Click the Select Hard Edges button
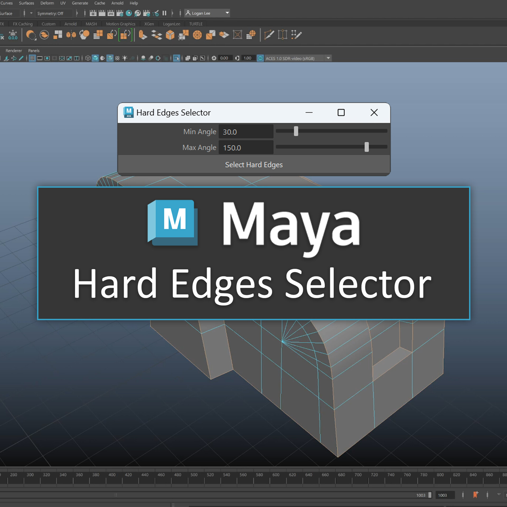Image resolution: width=507 pixels, height=507 pixels. (253, 165)
